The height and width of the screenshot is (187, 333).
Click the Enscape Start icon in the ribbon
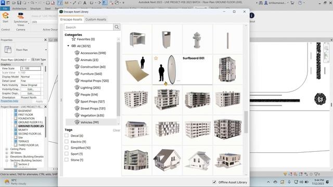(x=6, y=16)
